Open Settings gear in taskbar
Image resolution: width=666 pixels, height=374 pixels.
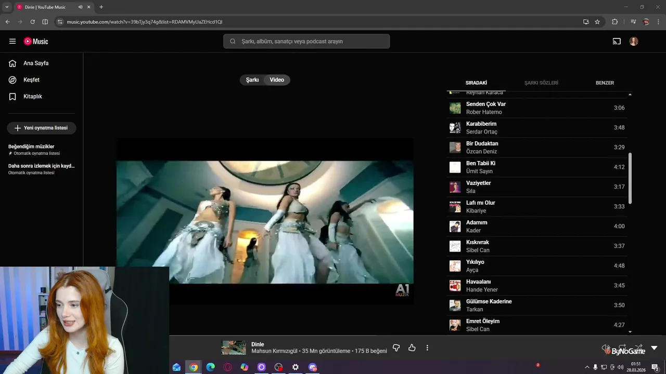coord(296,367)
